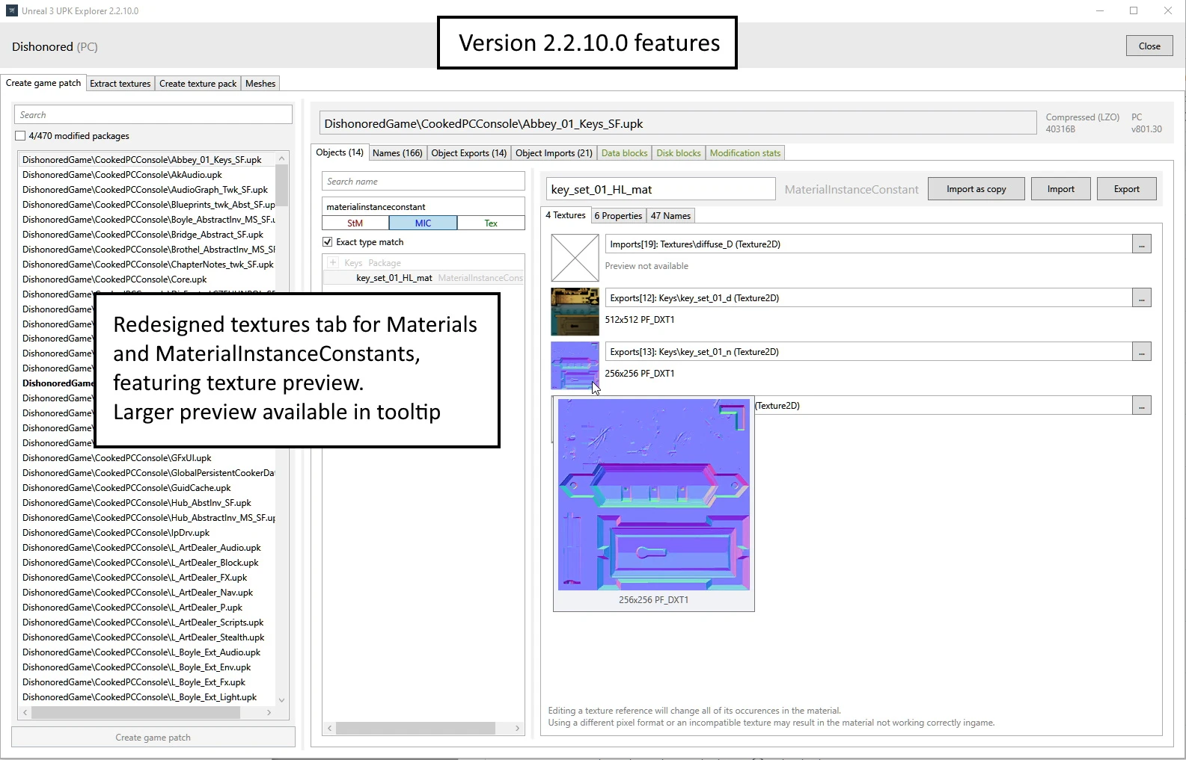Viewport: 1186px width, 760px height.
Task: Toggle the modified packages checkbox
Action: click(x=20, y=136)
